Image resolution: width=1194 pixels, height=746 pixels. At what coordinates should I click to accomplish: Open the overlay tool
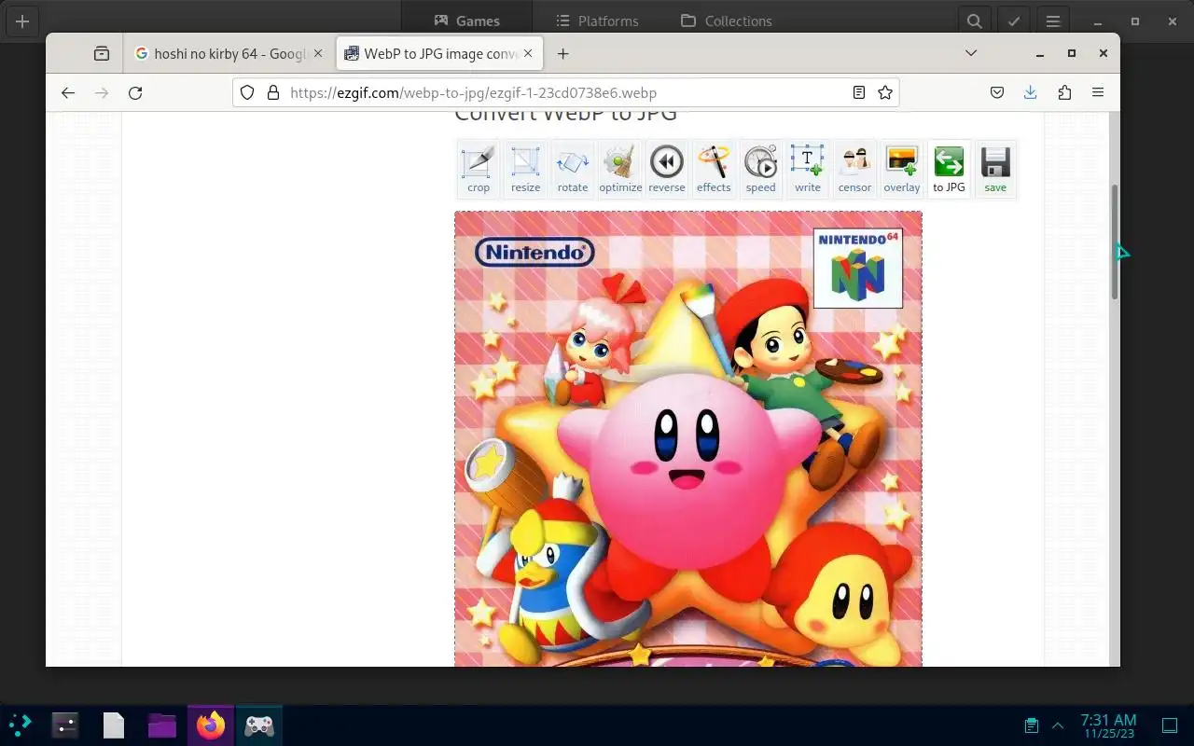pos(902,169)
